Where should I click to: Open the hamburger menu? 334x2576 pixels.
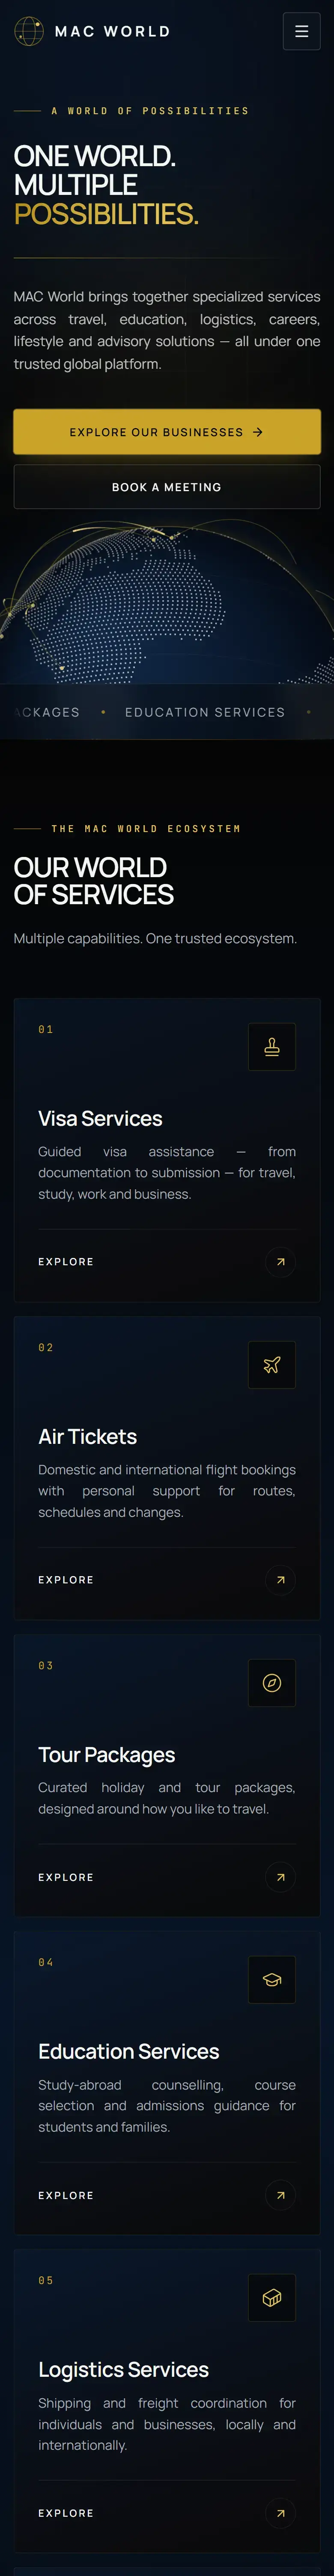click(301, 31)
